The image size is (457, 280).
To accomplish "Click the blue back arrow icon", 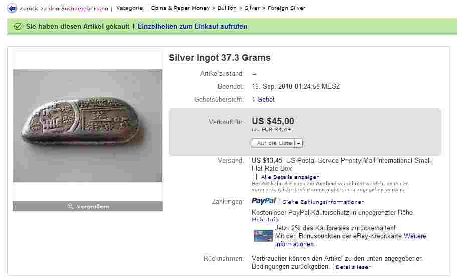I will [12, 8].
